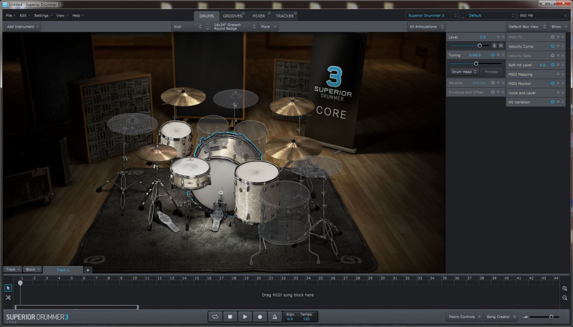Open the All Articulations dropdown
This screenshot has width=573, height=327.
pos(427,27)
